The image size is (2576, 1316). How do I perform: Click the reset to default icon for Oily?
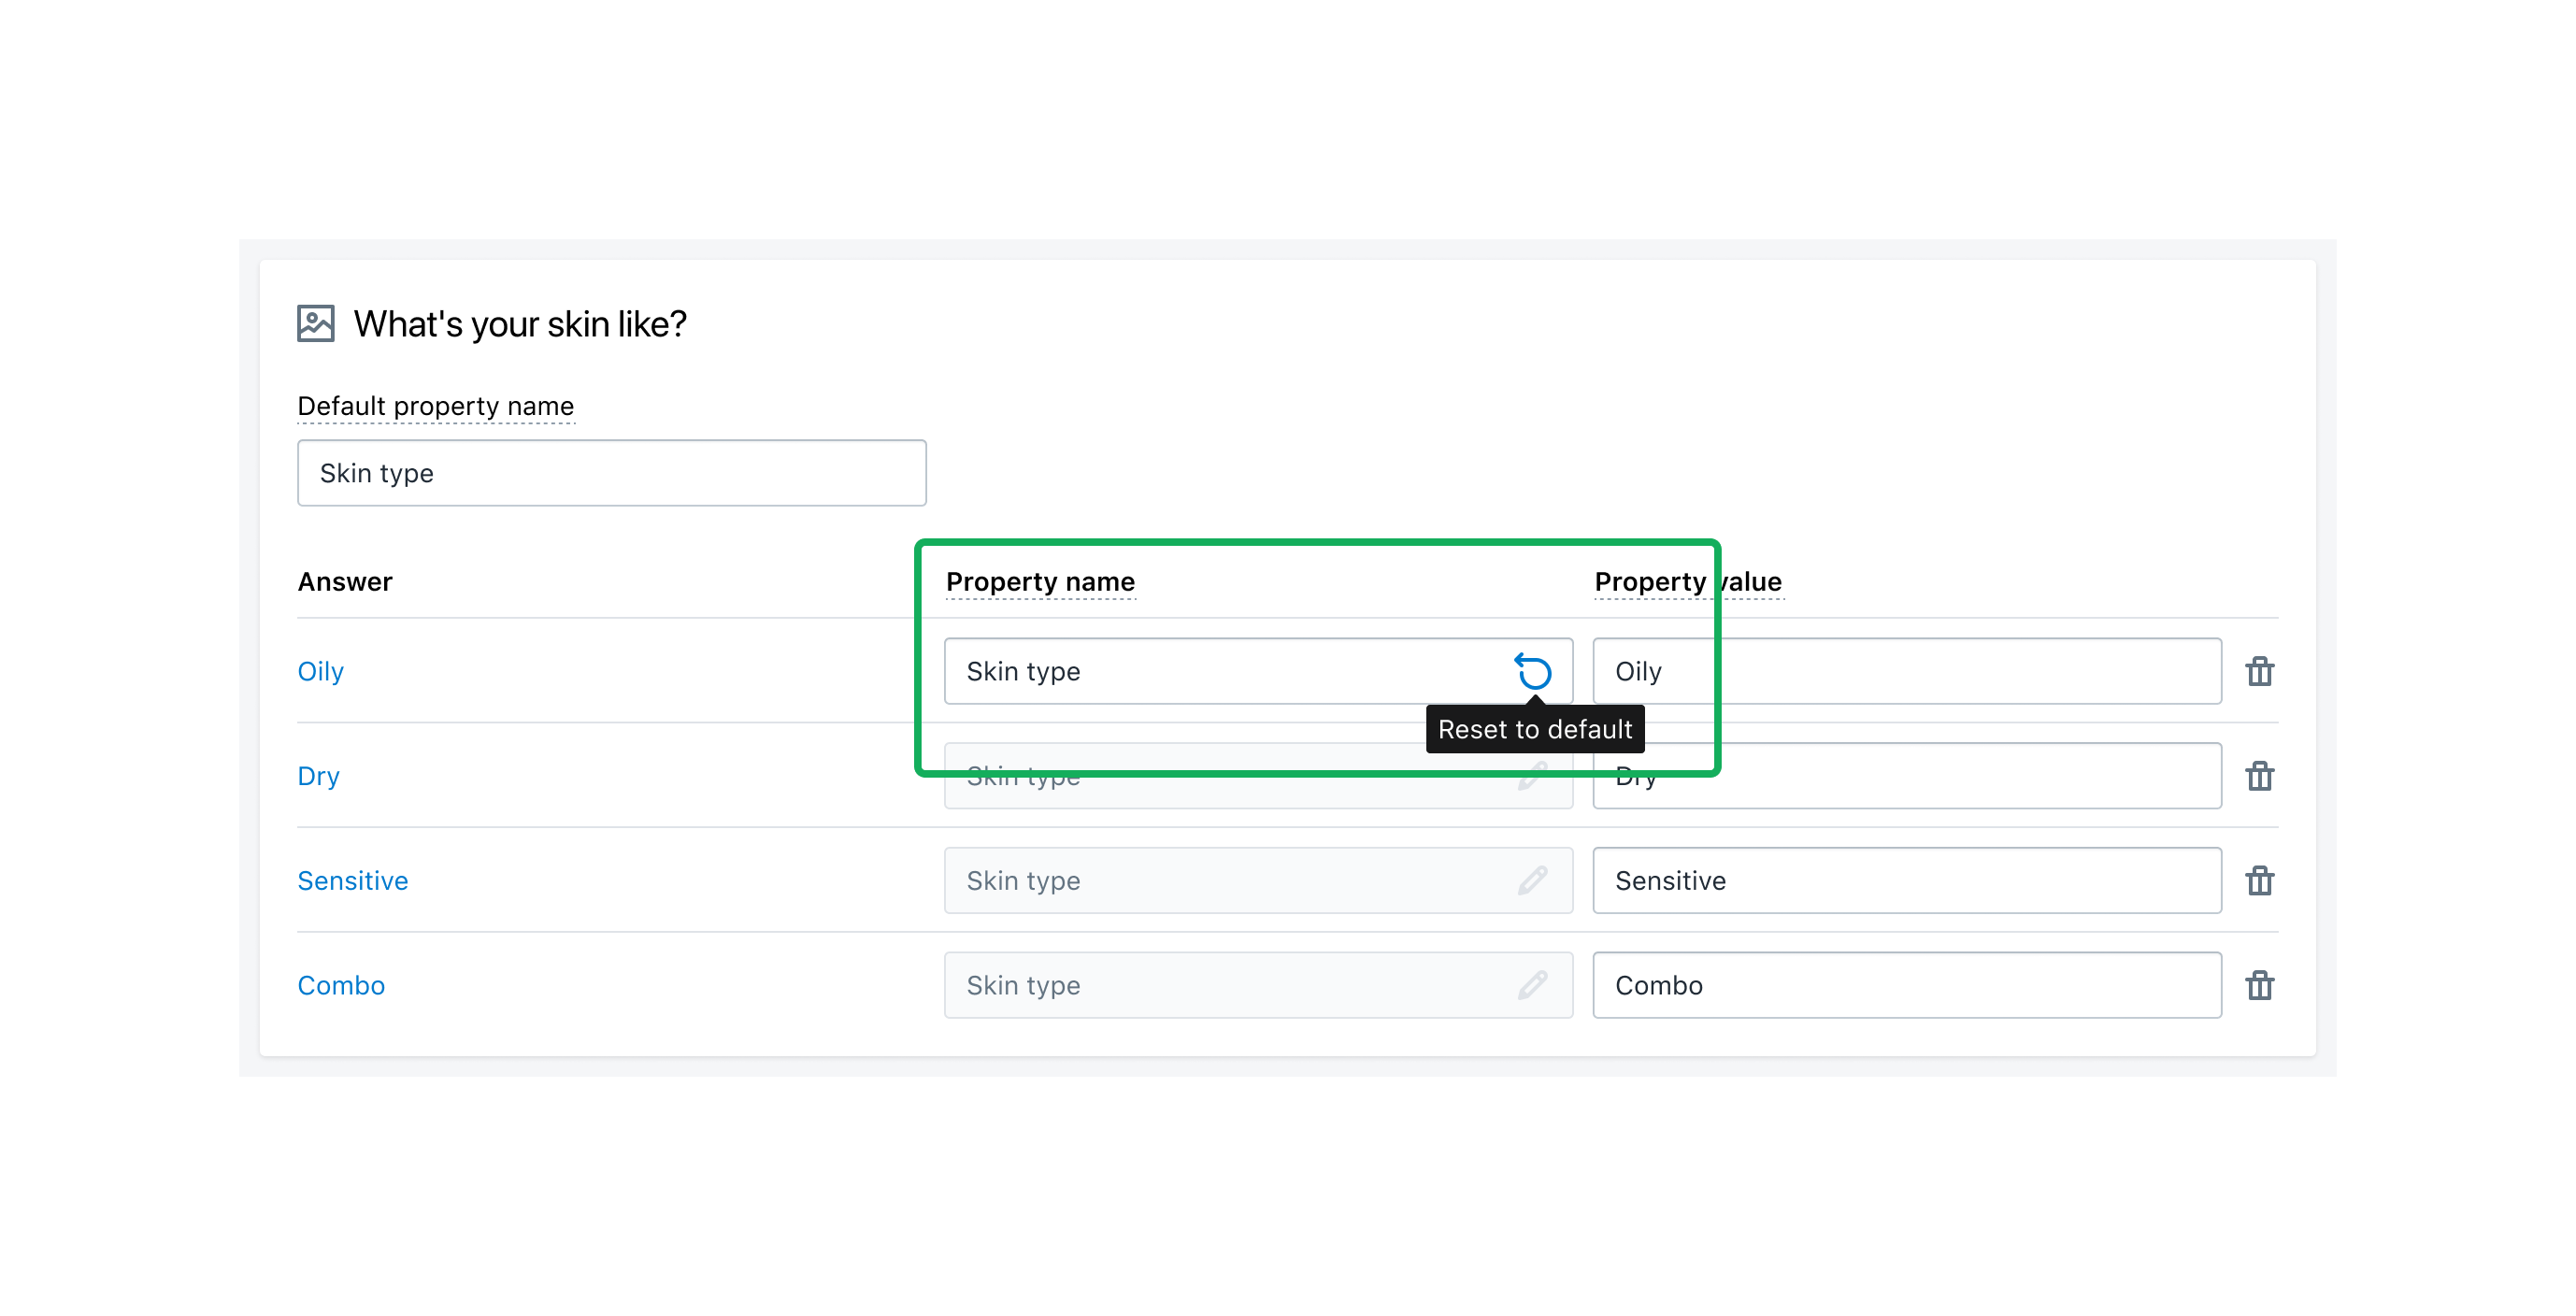tap(1533, 671)
